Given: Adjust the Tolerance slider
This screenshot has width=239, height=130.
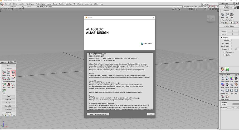Looking at the screenshot, I should [233, 104].
